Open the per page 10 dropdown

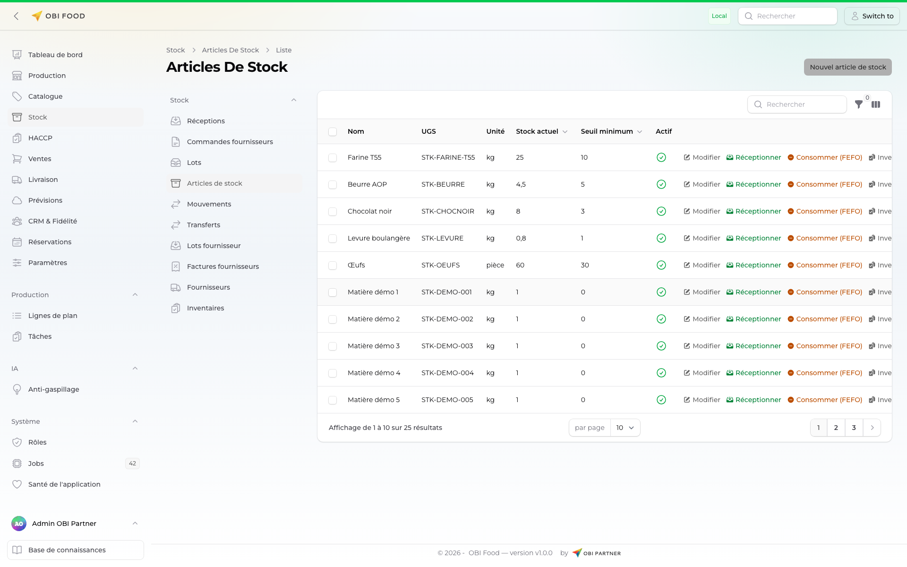tap(625, 428)
